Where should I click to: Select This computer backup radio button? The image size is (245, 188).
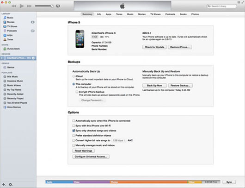[73, 84]
